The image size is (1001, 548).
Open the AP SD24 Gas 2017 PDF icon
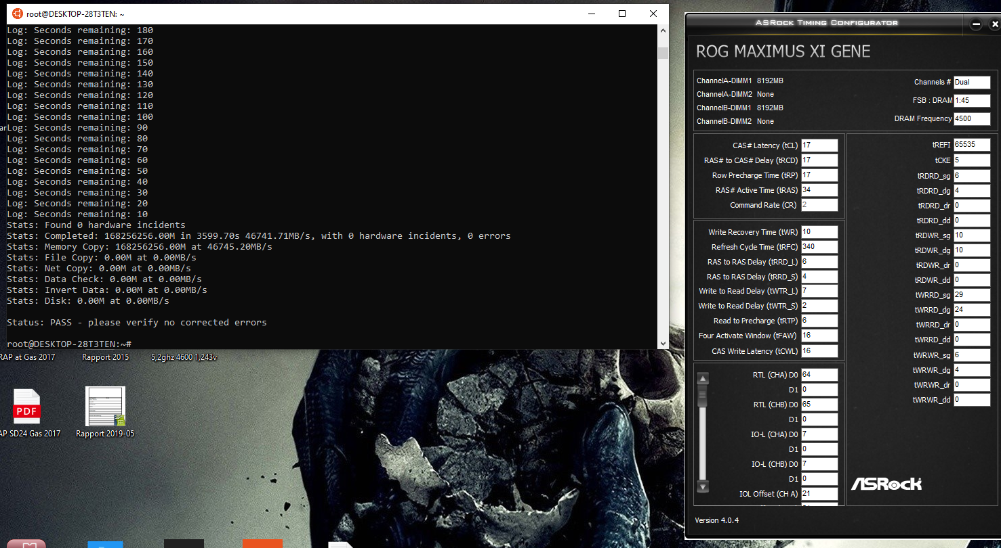(x=27, y=407)
